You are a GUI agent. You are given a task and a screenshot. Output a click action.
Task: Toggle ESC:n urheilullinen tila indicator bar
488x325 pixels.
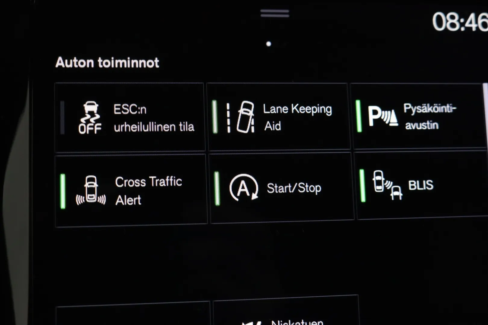point(62,117)
